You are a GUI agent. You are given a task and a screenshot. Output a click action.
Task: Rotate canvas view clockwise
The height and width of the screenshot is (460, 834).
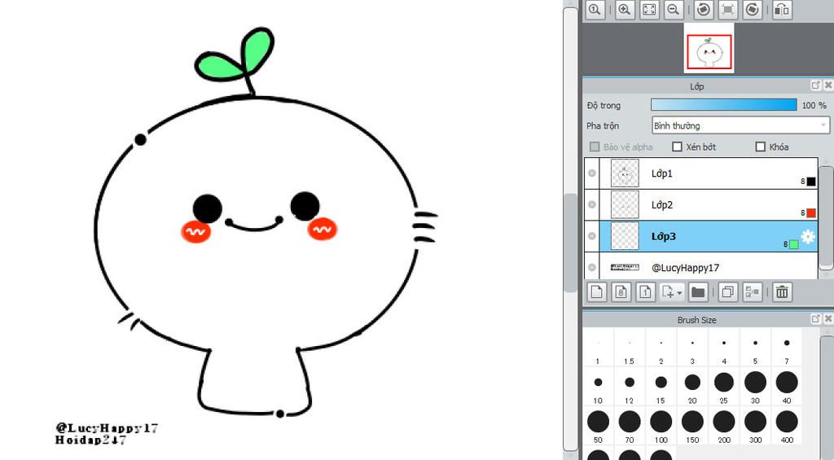[752, 10]
